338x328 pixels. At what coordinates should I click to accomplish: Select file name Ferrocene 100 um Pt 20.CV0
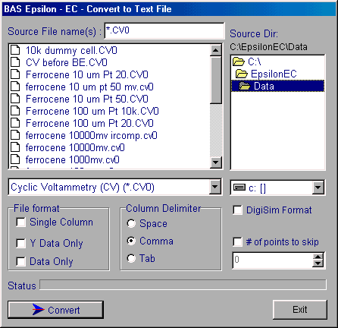(89, 123)
